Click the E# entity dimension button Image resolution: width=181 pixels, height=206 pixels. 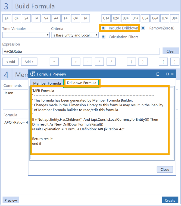[7, 18]
